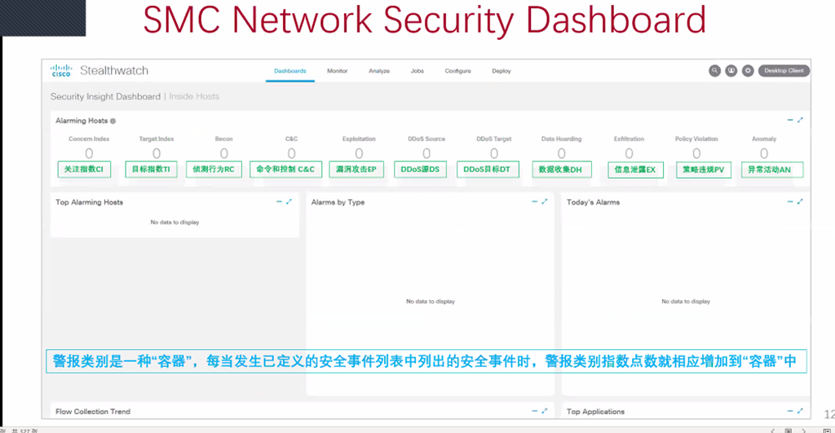Click the Cisco logo in the header

60,70
